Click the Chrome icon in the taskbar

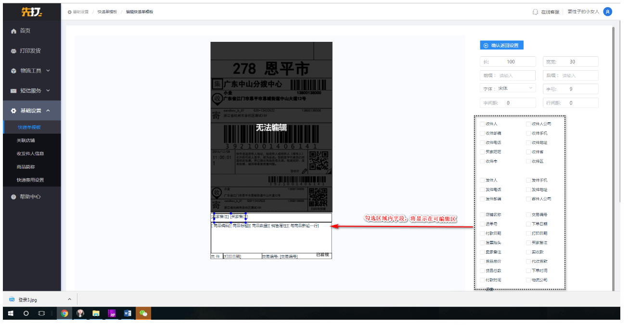[x=64, y=313]
